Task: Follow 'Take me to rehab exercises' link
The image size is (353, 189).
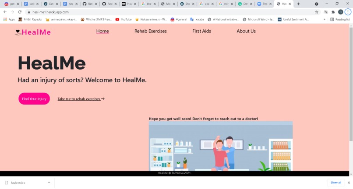Action: click(x=81, y=99)
